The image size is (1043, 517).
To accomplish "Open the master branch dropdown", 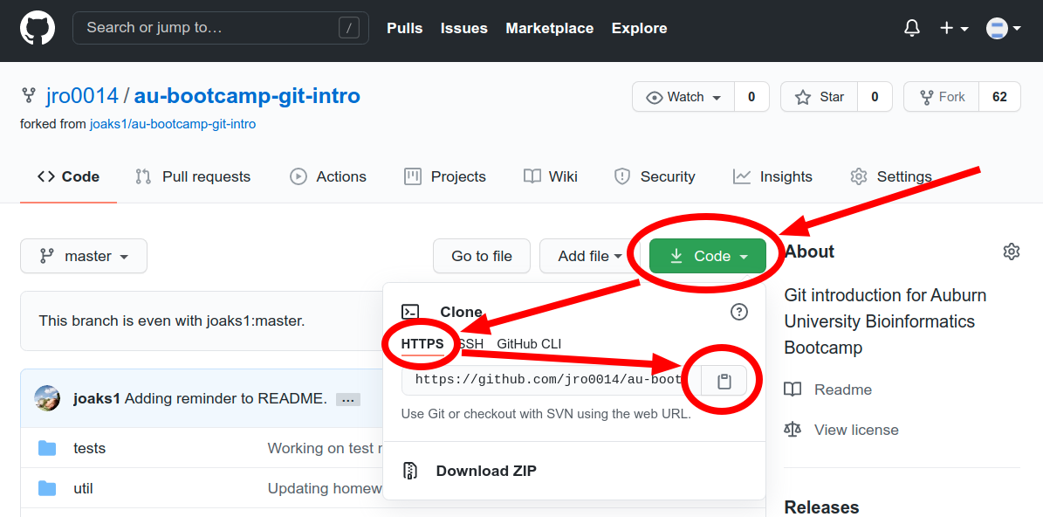I will click(84, 256).
